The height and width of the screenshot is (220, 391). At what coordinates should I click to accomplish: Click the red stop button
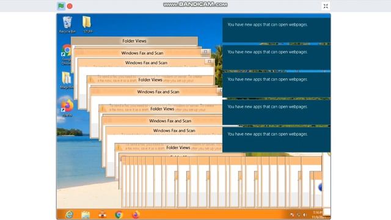pyautogui.click(x=70, y=6)
